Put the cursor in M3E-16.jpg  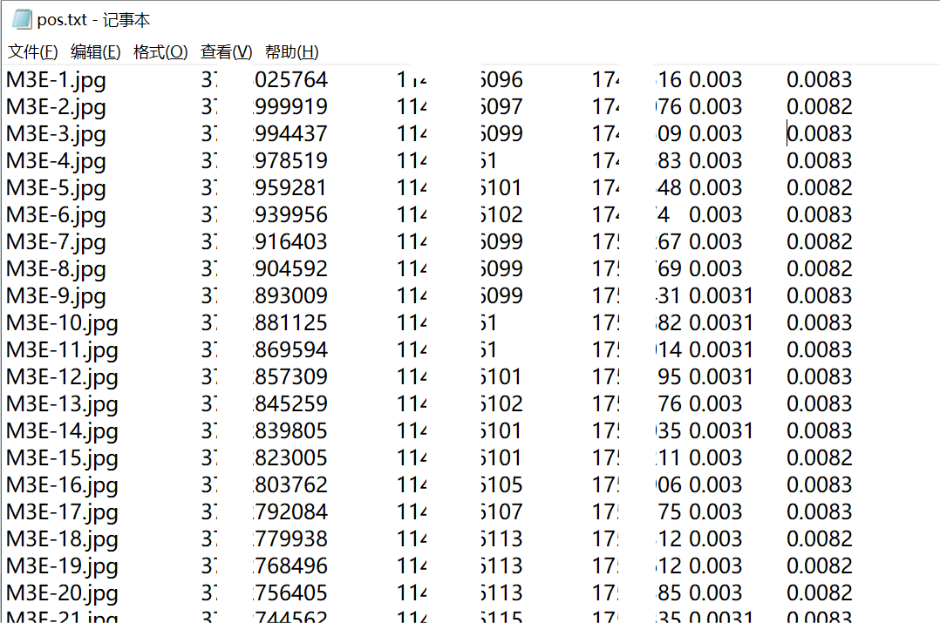62,485
